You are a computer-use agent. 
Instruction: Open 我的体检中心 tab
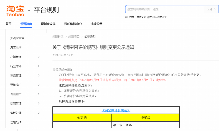73,24
